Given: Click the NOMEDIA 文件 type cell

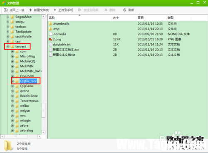Looking at the screenshot, I should point(178,34).
